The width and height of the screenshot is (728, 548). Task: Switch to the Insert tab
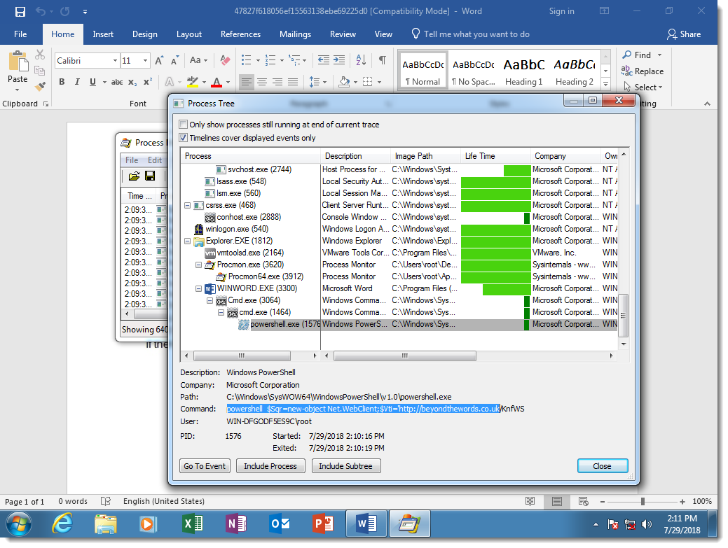point(103,34)
